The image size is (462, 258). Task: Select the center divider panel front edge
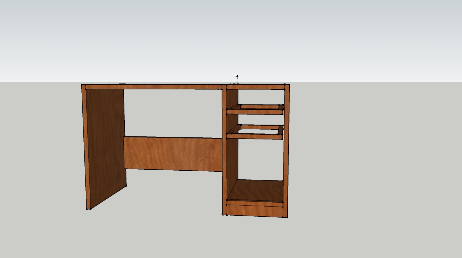pyautogui.click(x=224, y=151)
